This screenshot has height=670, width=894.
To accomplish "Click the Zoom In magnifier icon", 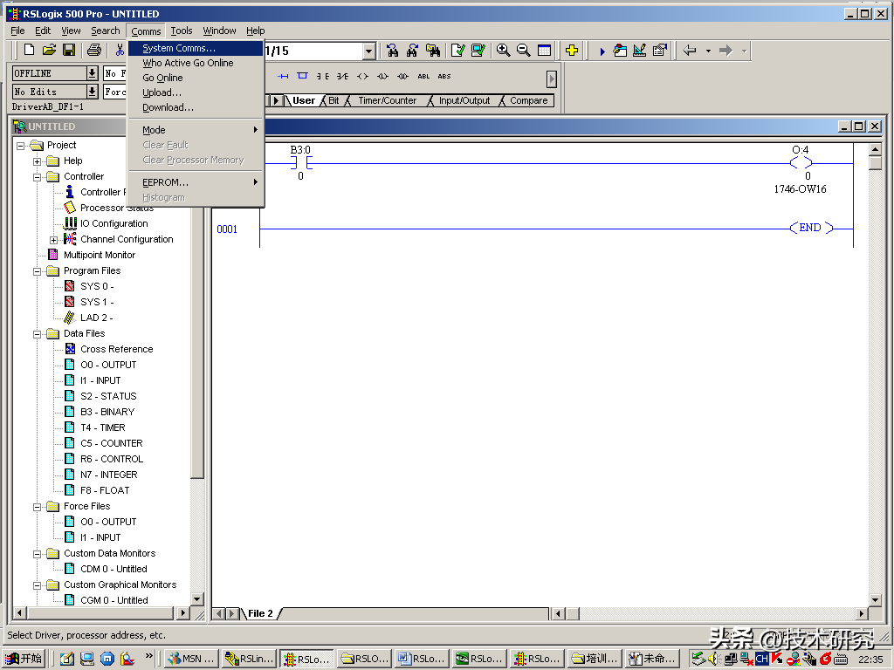I will [504, 51].
